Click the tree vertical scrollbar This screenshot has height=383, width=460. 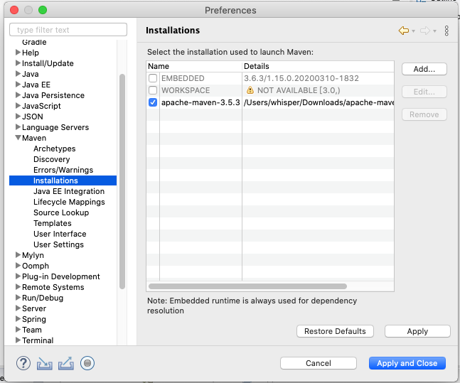[122, 181]
